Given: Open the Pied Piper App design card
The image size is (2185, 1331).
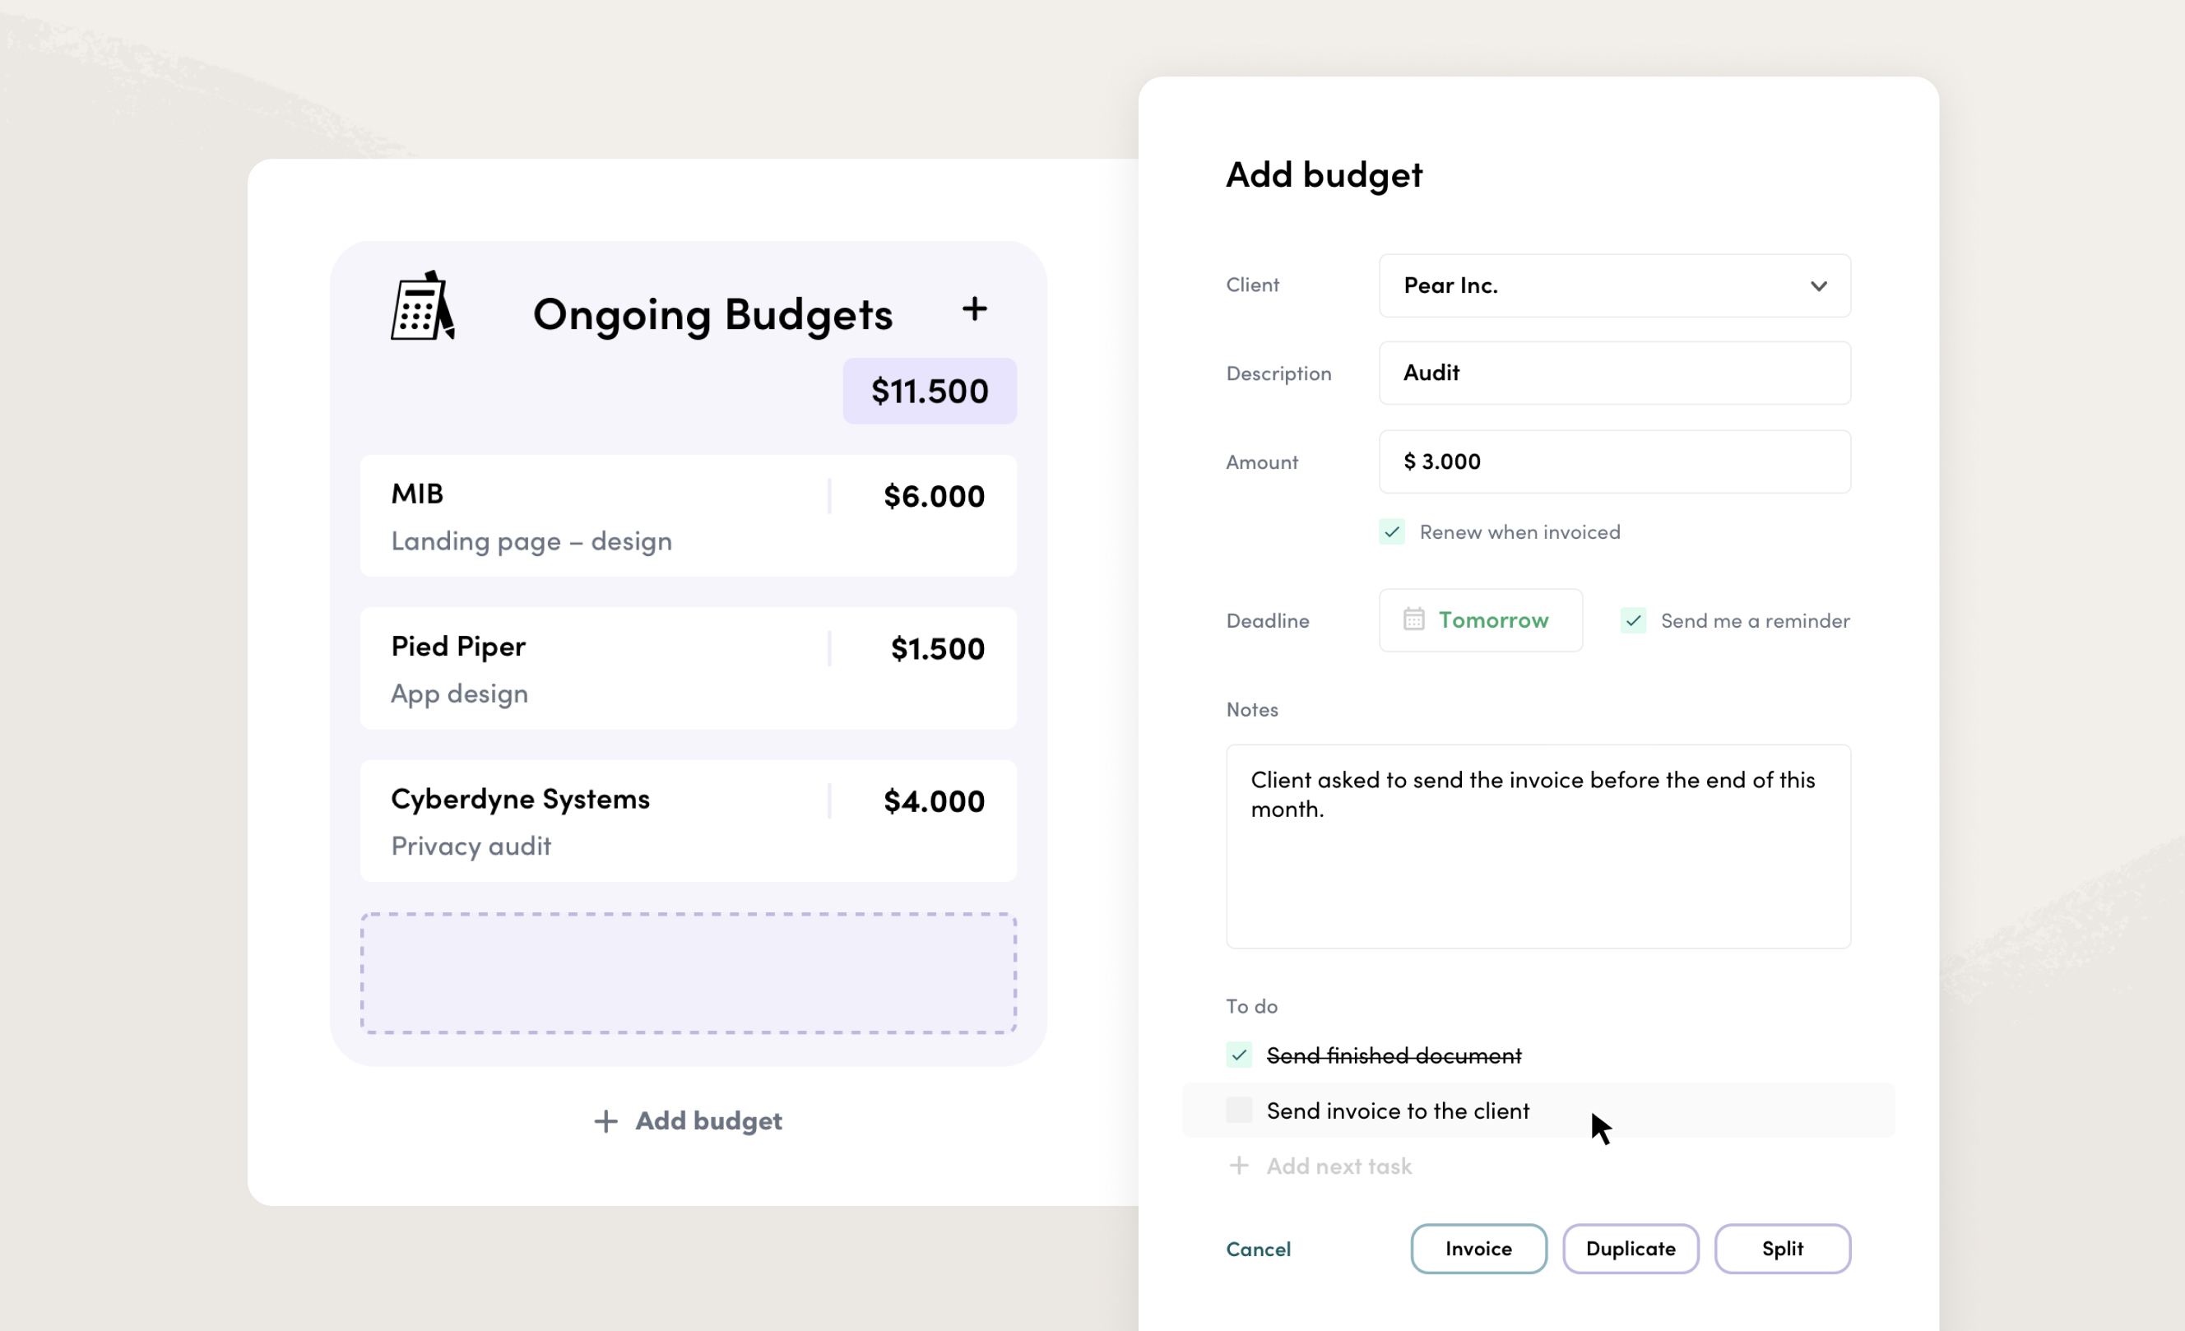Looking at the screenshot, I should (x=688, y=669).
